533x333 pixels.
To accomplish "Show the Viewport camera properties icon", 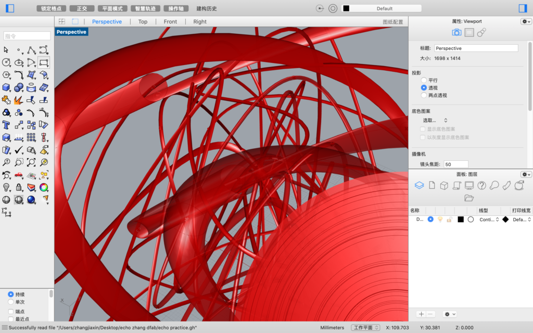I will (x=456, y=32).
